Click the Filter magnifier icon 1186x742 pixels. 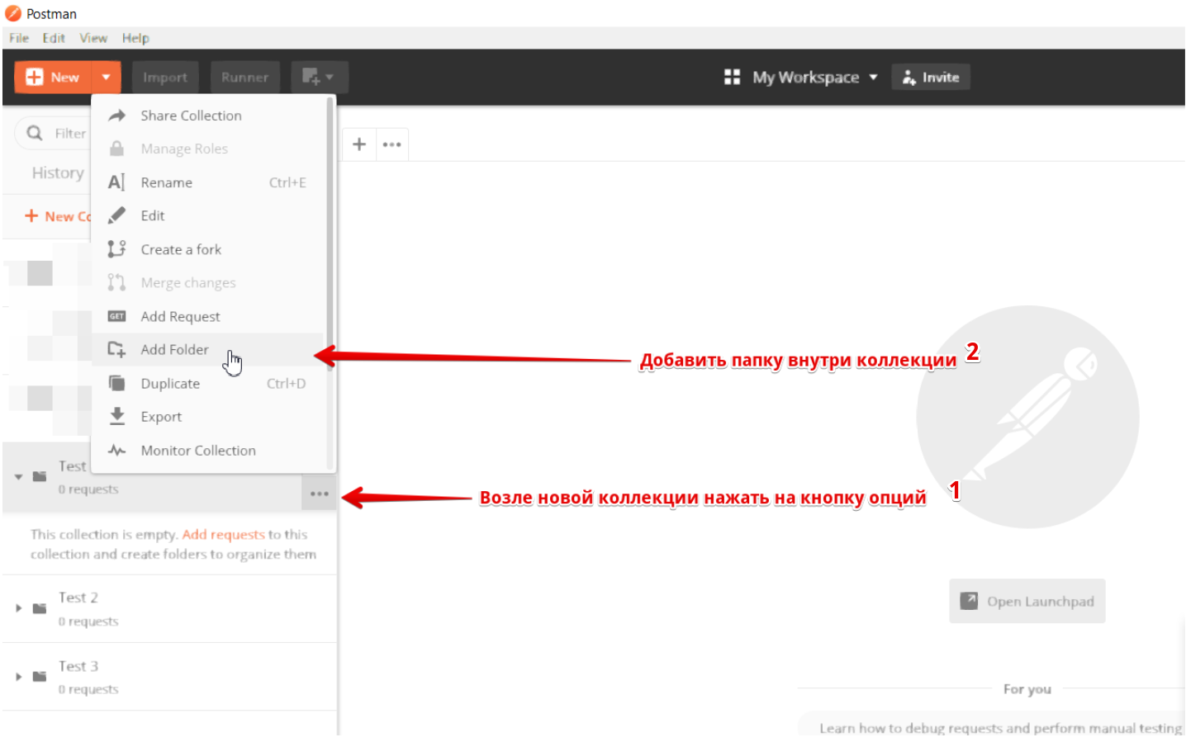click(x=35, y=133)
